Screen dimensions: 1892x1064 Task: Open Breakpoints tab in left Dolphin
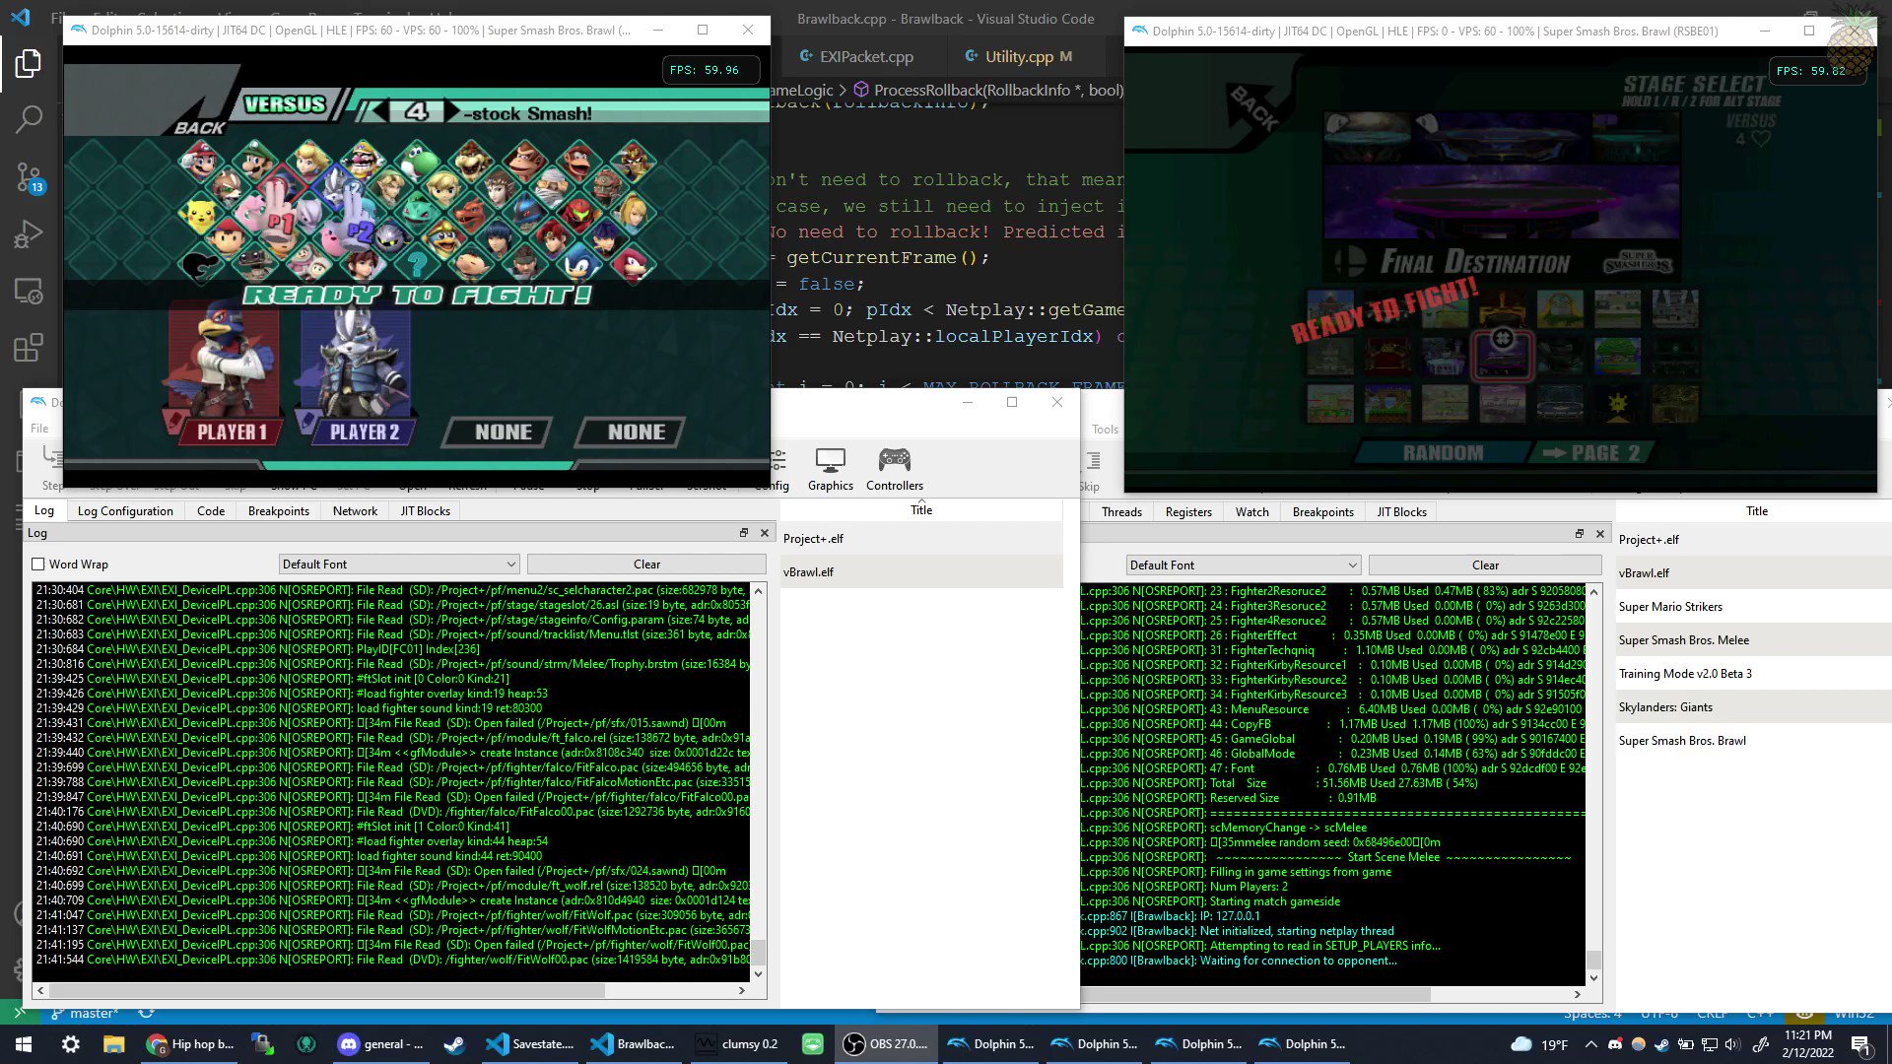click(279, 511)
